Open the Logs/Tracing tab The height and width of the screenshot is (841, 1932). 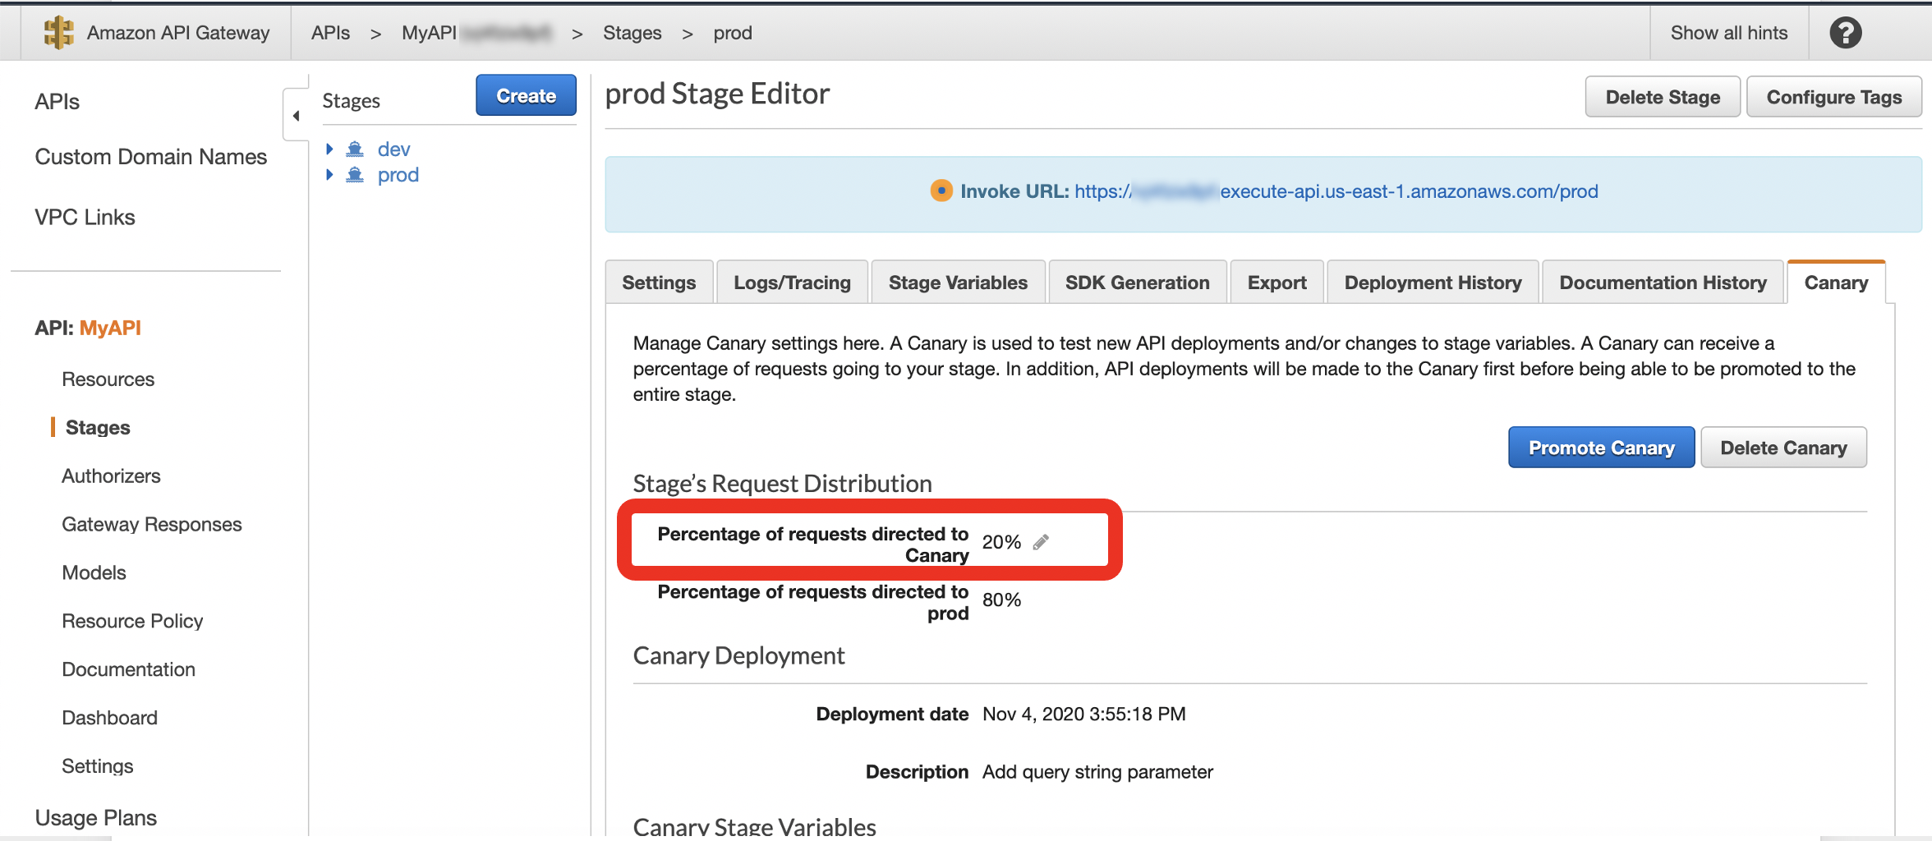click(x=792, y=283)
